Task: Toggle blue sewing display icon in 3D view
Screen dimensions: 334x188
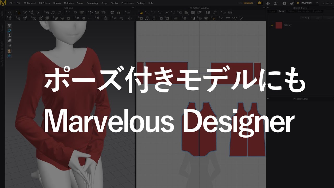Action: coord(9,31)
